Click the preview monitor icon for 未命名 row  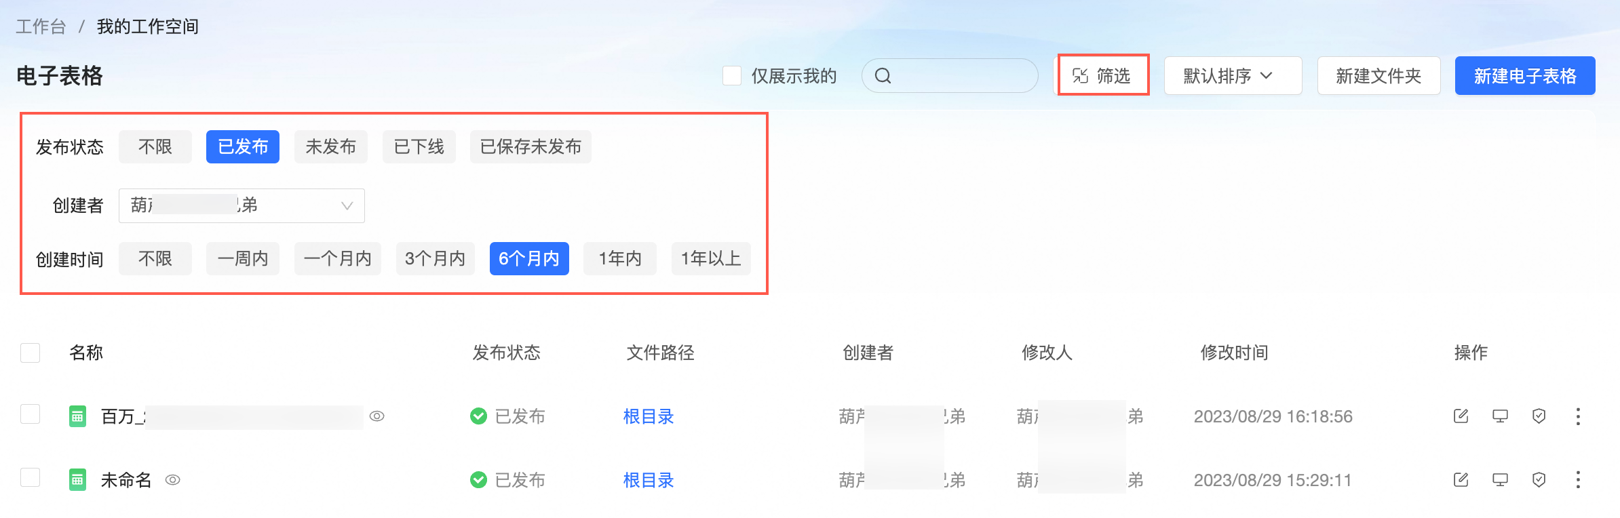point(1500,480)
